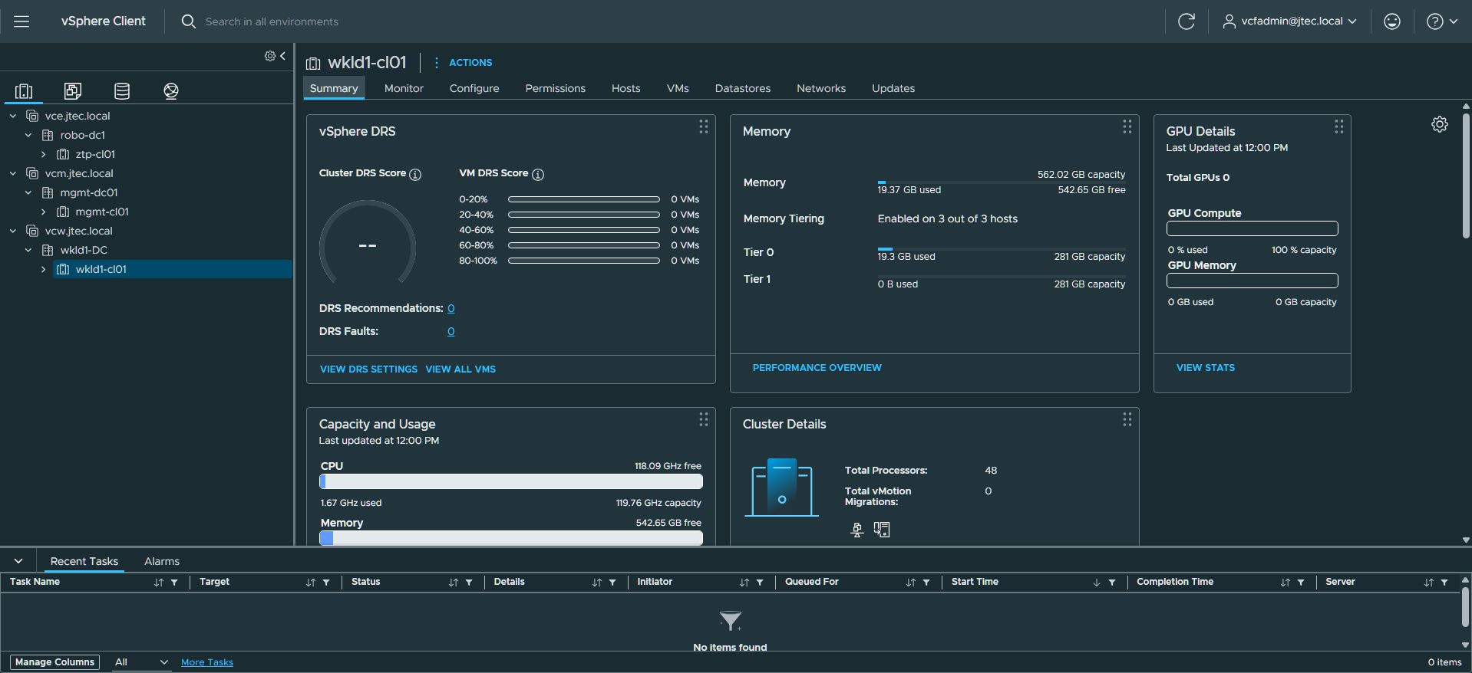Collapse the robo-dc1 datacenter node

tap(28, 135)
